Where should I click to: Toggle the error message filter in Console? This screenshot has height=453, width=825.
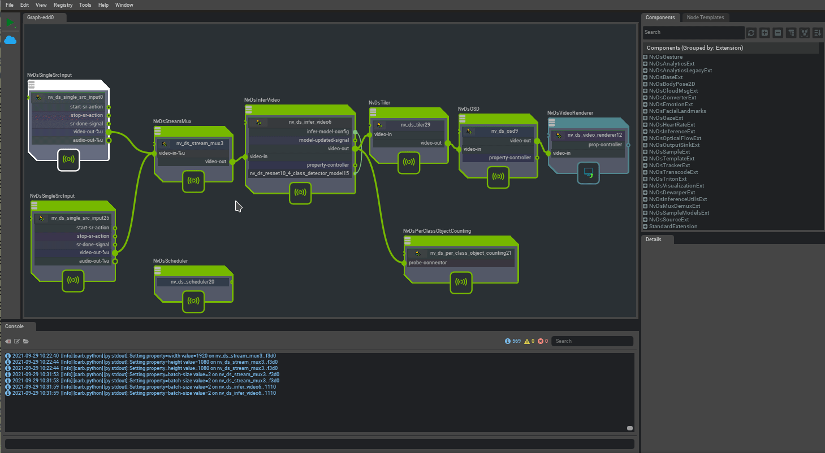coord(543,341)
